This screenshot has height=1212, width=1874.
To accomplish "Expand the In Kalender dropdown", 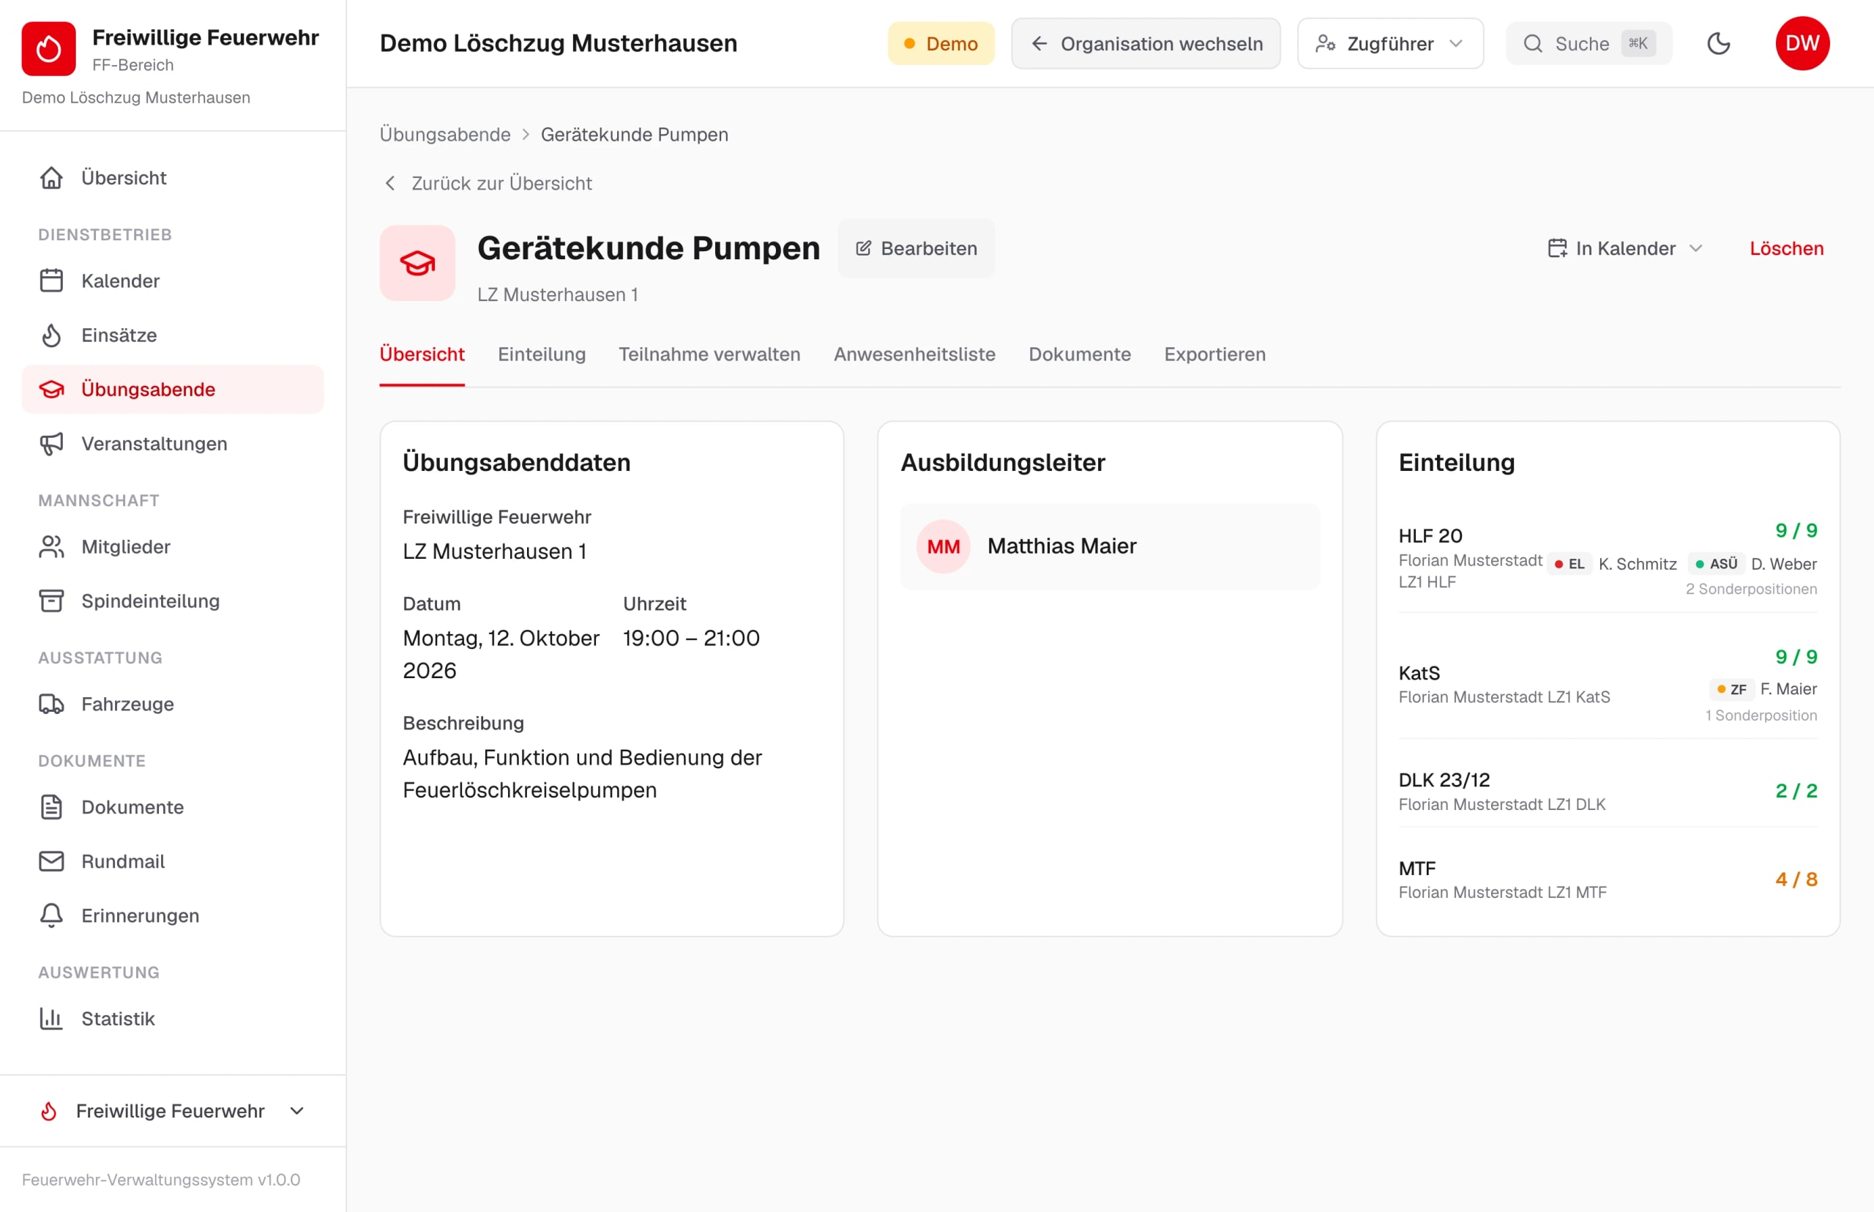I will [1625, 249].
